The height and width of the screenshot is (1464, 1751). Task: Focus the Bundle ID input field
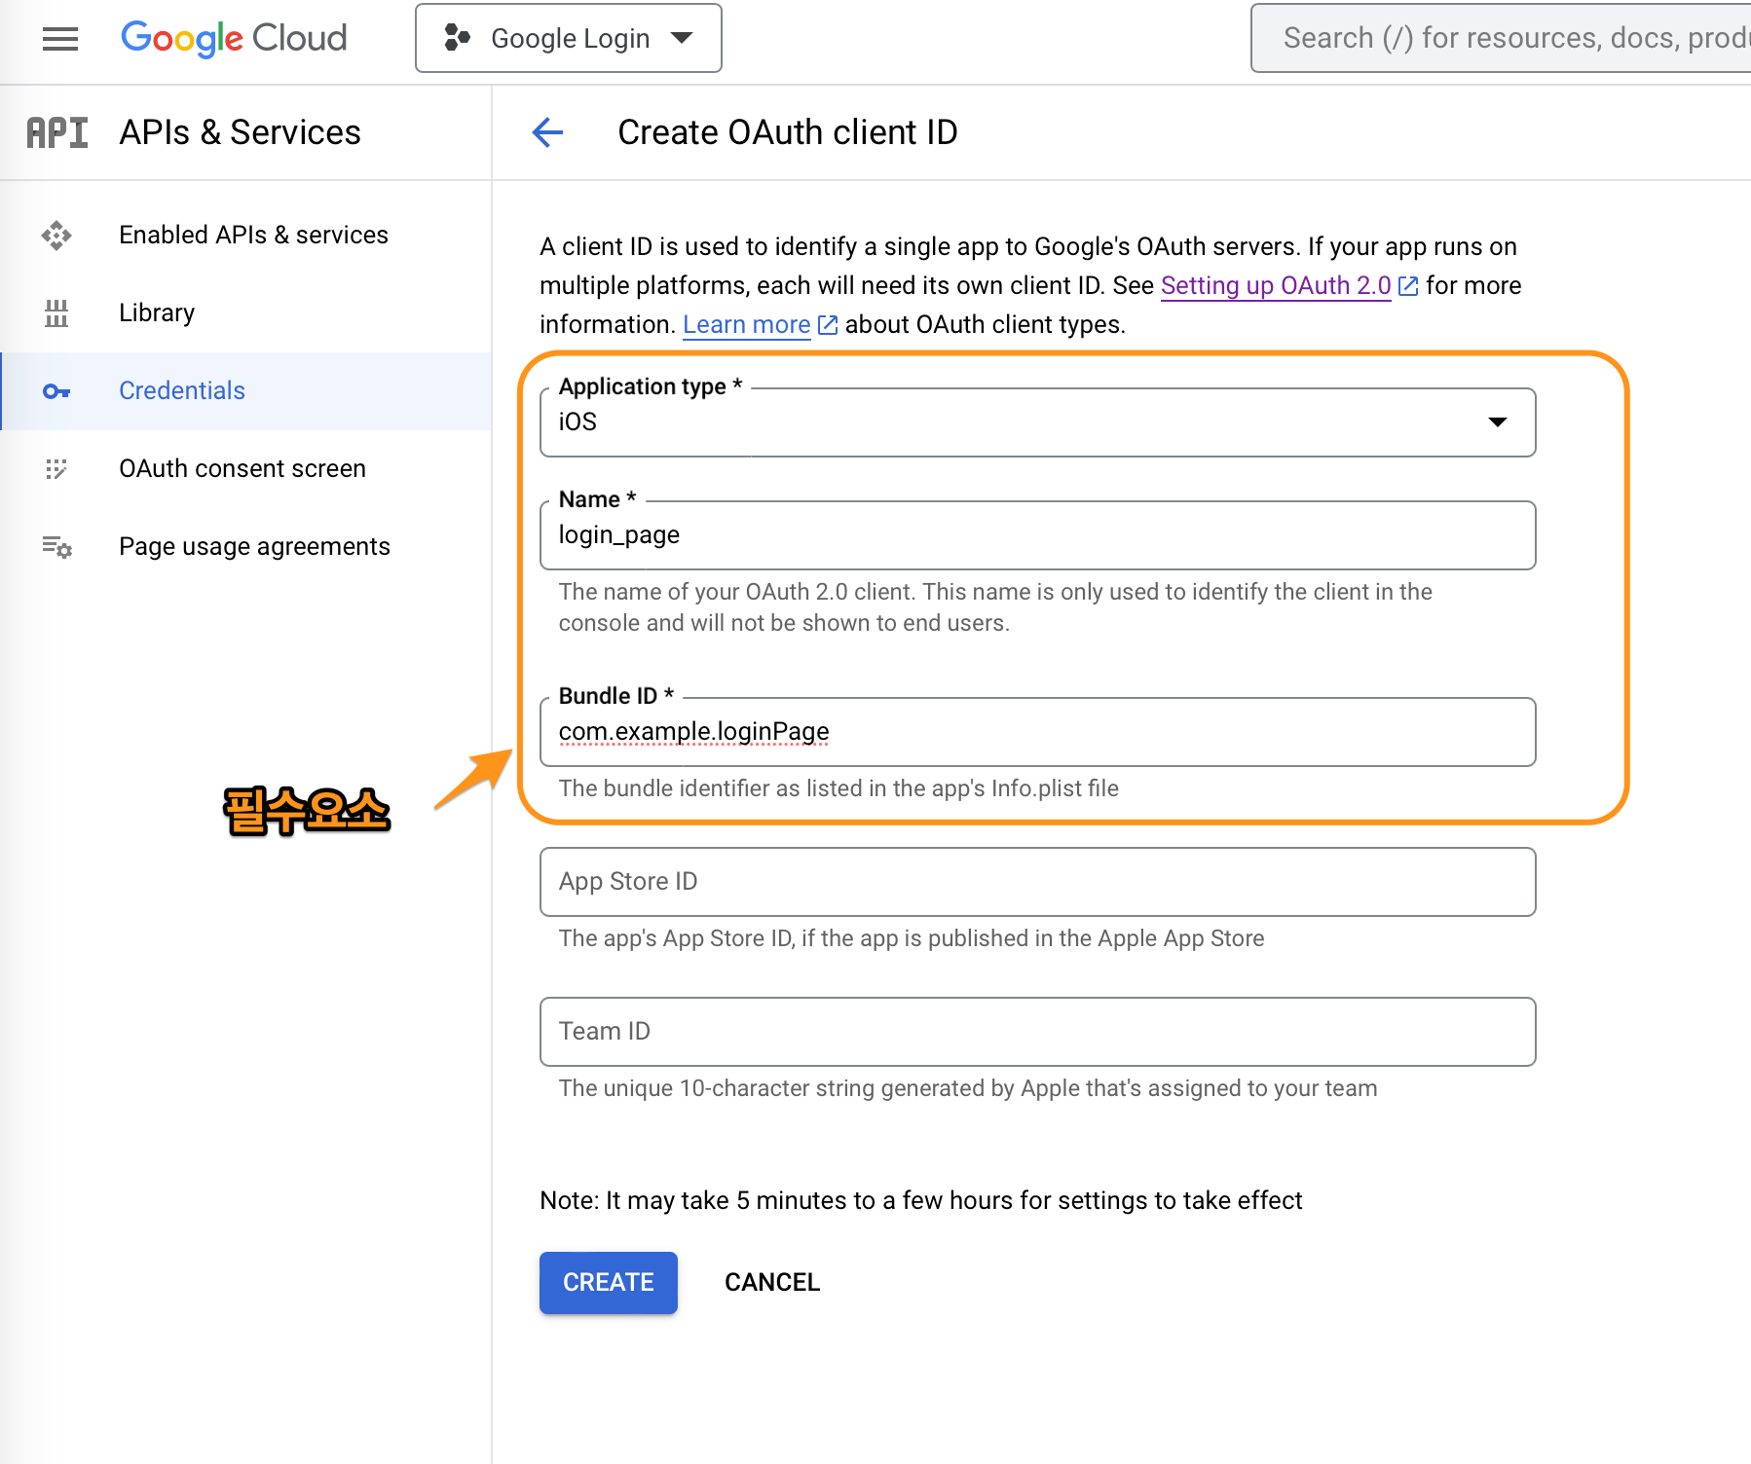[x=1037, y=732]
